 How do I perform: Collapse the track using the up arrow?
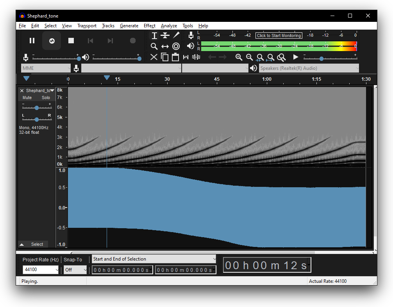coord(22,245)
